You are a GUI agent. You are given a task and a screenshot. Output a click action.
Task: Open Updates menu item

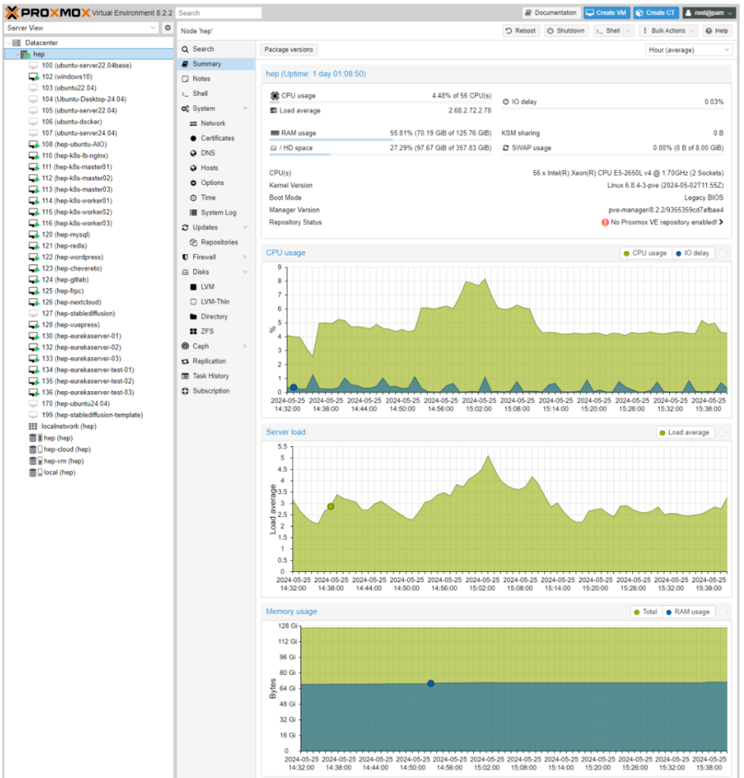pyautogui.click(x=216, y=227)
